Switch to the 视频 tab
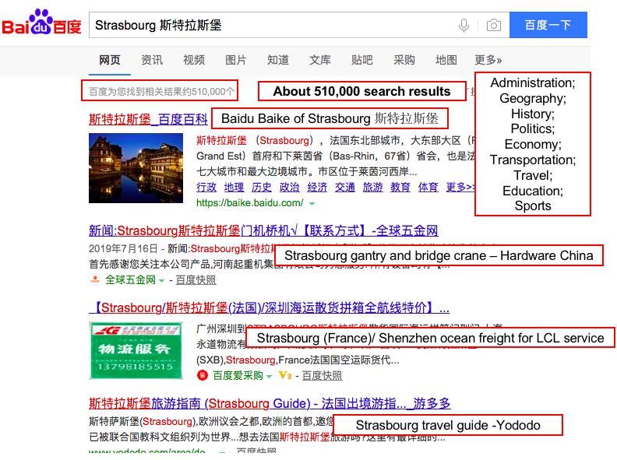This screenshot has width=617, height=460. pos(194,60)
